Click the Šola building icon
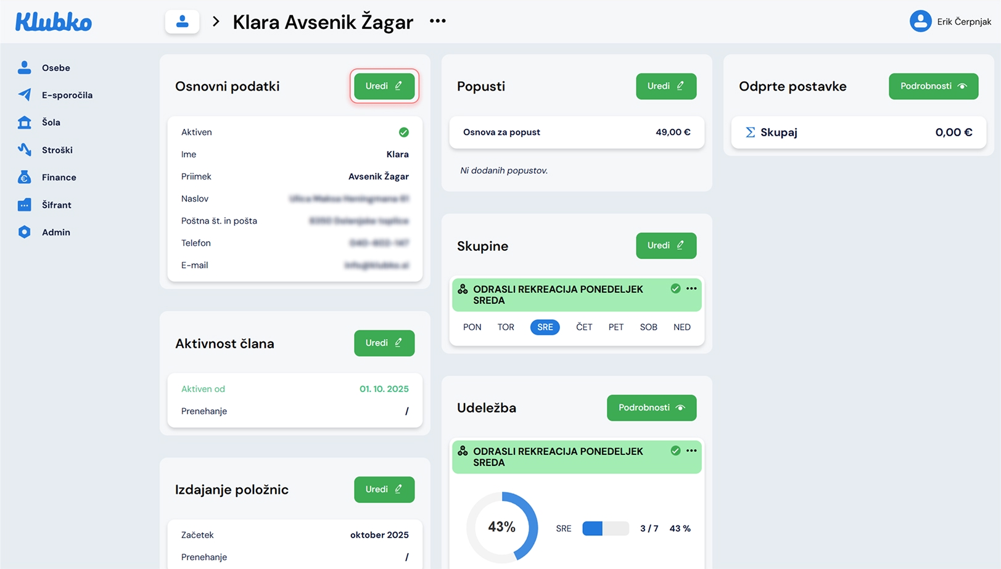This screenshot has width=1001, height=569. coord(24,122)
